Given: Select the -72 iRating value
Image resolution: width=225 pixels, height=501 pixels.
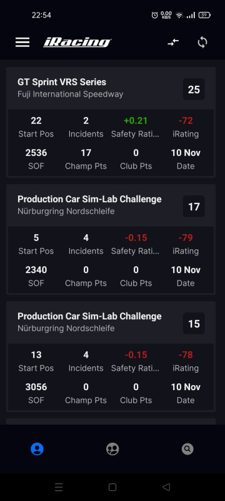Looking at the screenshot, I should click(x=186, y=120).
